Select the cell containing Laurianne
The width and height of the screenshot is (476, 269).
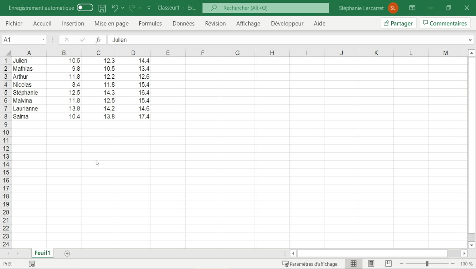tap(29, 108)
